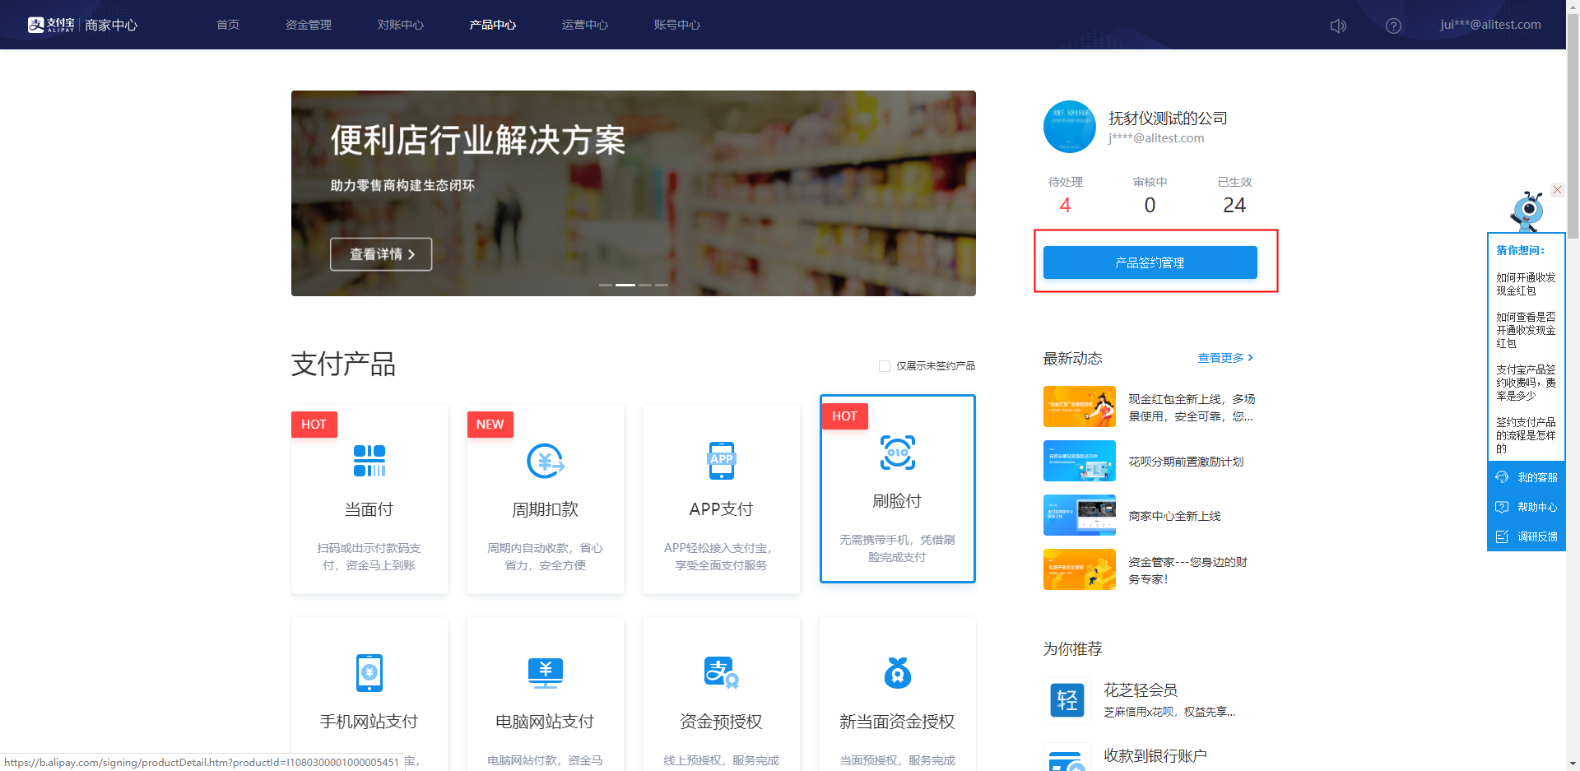Open news 商家中心全新上线 thumbnail
Image resolution: width=1580 pixels, height=771 pixels.
1080,515
